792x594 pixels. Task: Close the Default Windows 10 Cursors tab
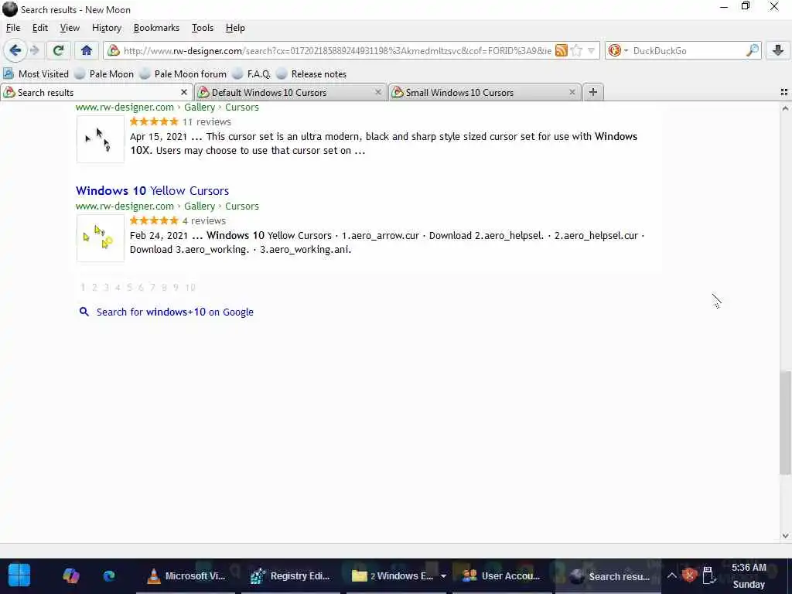377,92
